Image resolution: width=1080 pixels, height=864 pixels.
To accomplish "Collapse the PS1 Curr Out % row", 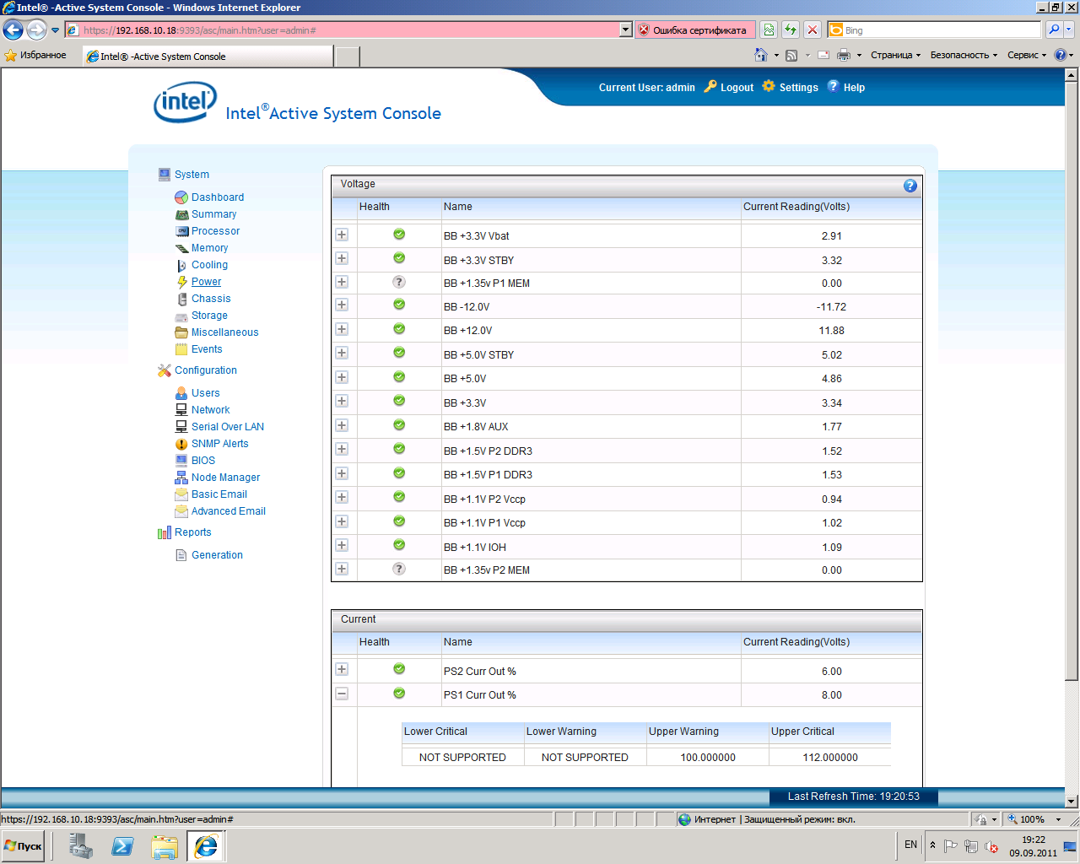I will [x=342, y=694].
